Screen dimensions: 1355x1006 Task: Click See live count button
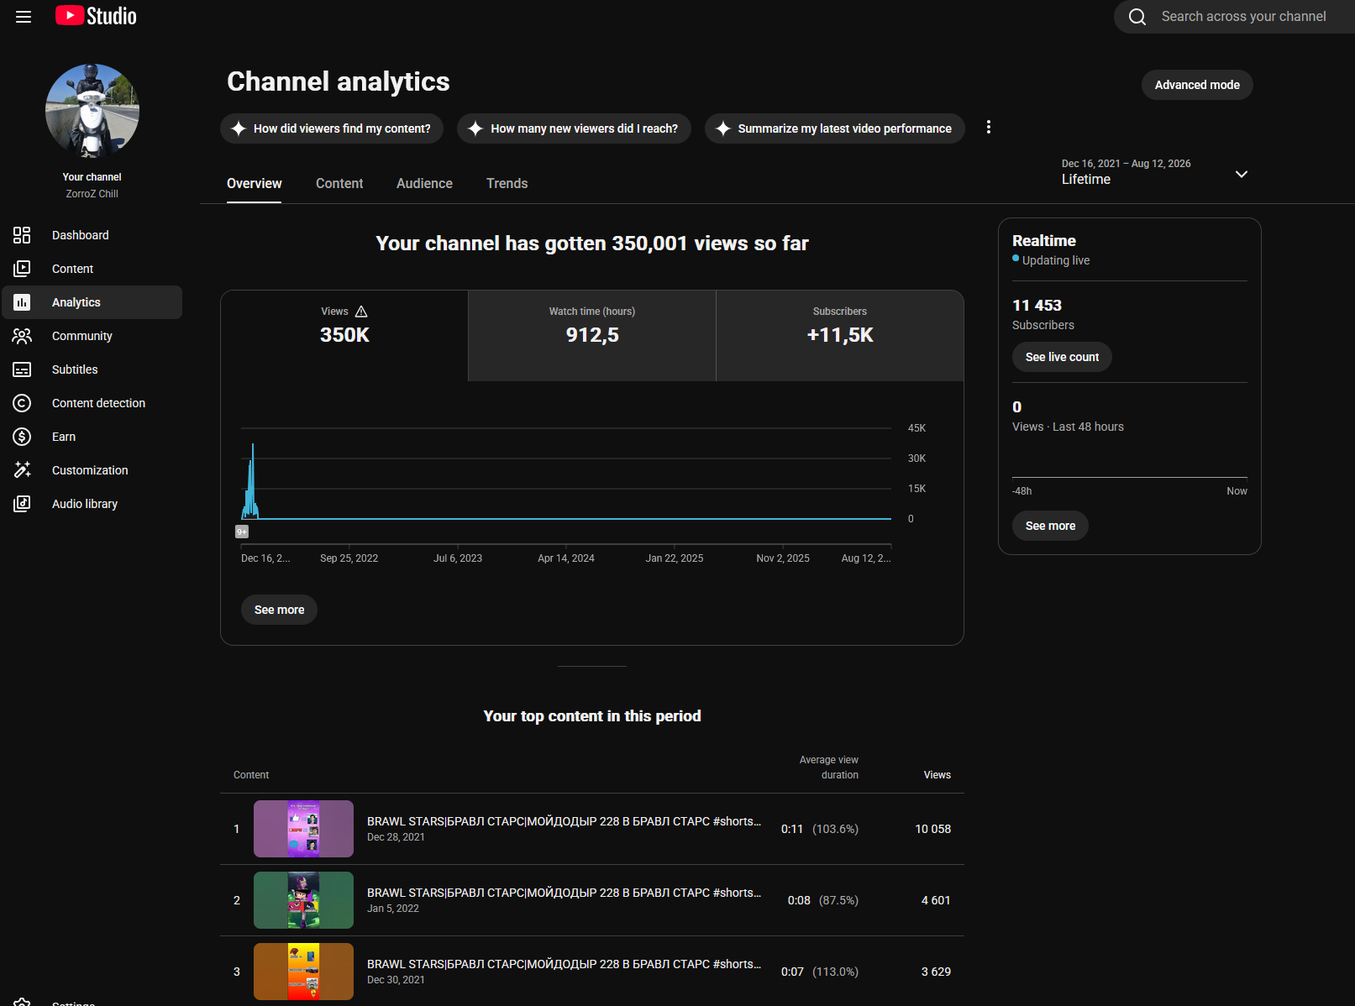1062,357
